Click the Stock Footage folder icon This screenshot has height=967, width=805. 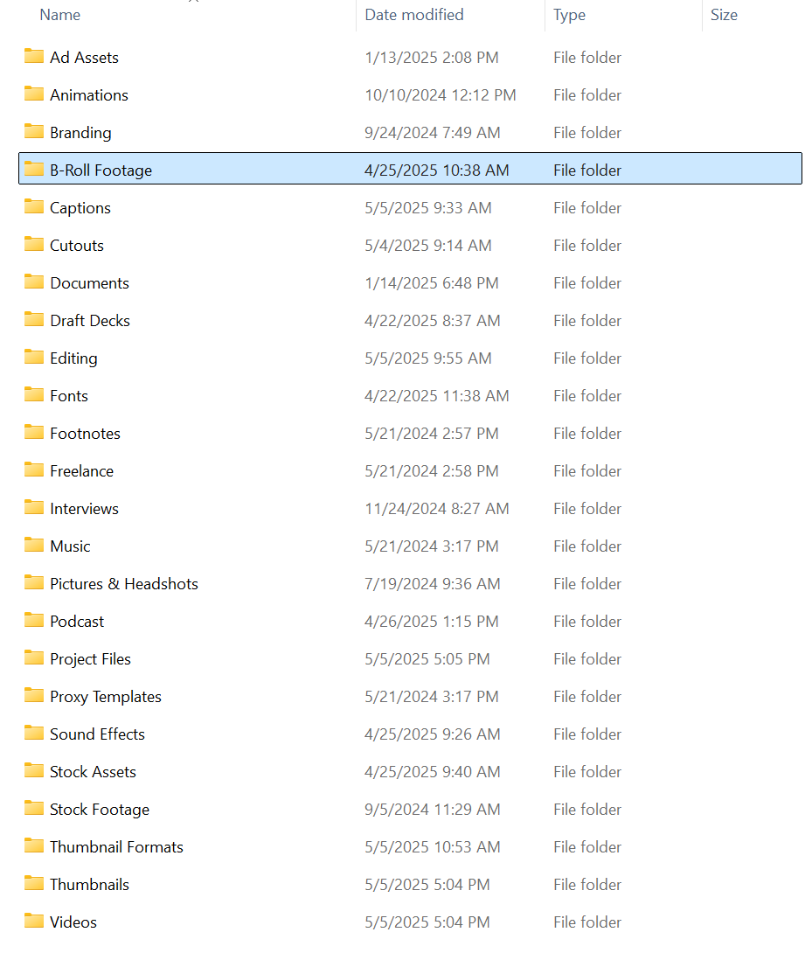[x=34, y=809]
